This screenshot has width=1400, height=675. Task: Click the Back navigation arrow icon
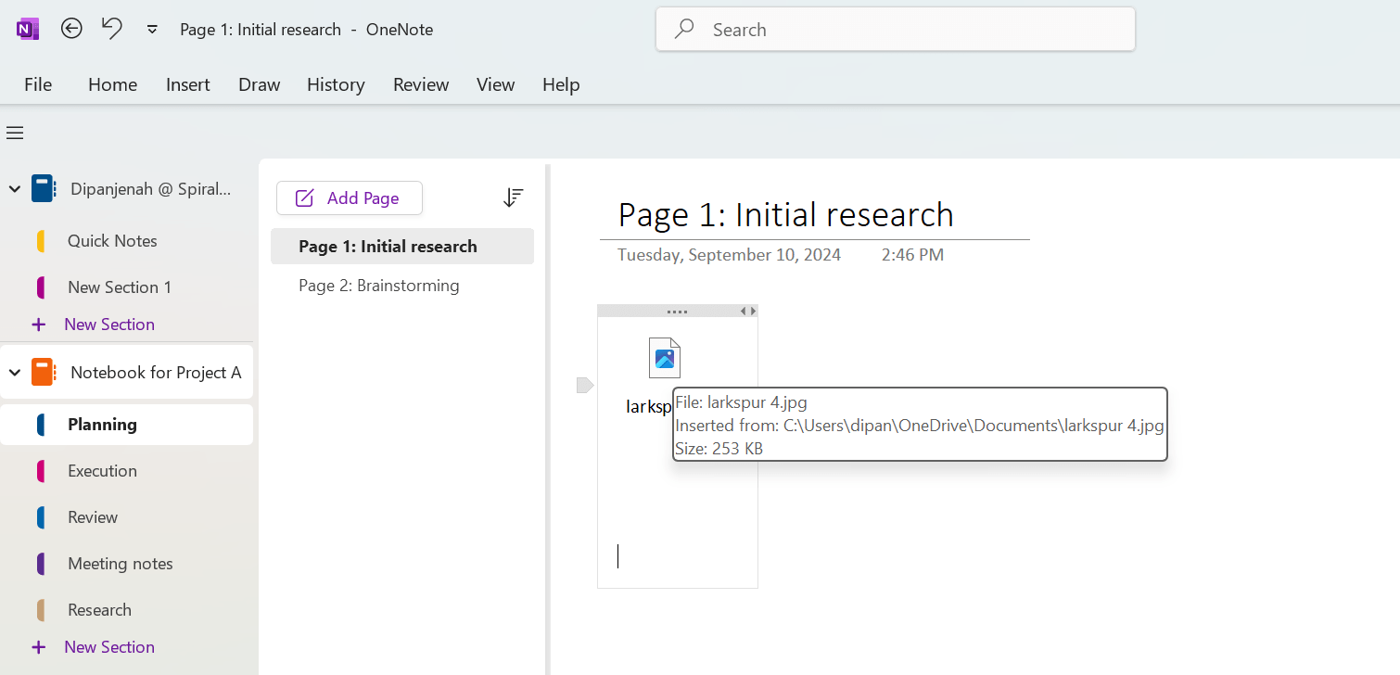click(71, 29)
